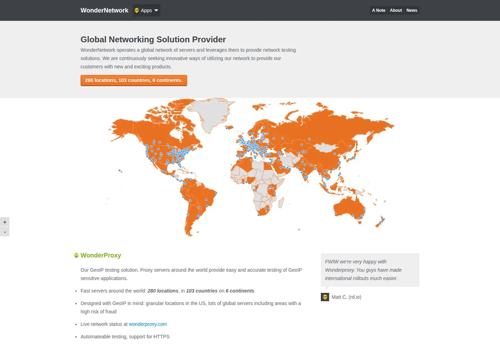Follow the wonderproxy.com link

[x=148, y=324]
